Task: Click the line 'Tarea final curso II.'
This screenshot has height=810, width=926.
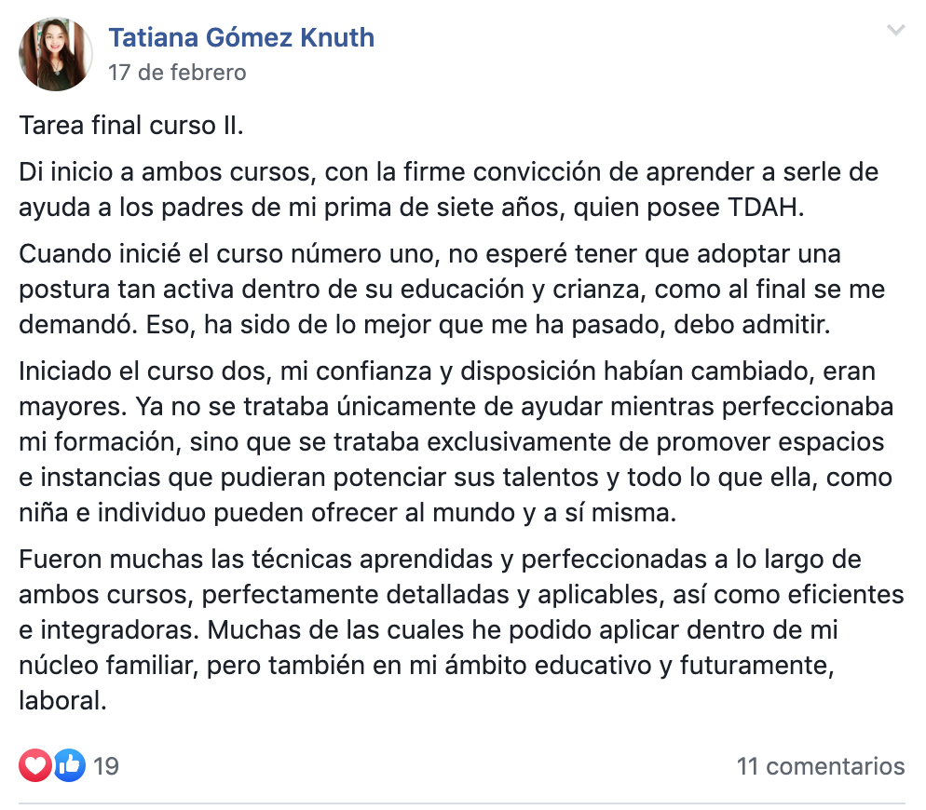Action: [x=131, y=126]
